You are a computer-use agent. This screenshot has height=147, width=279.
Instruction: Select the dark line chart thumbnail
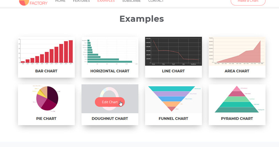(173, 51)
